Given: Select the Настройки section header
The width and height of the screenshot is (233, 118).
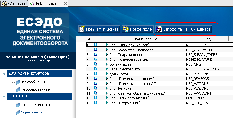Looking at the screenshot, I should click(39, 97).
